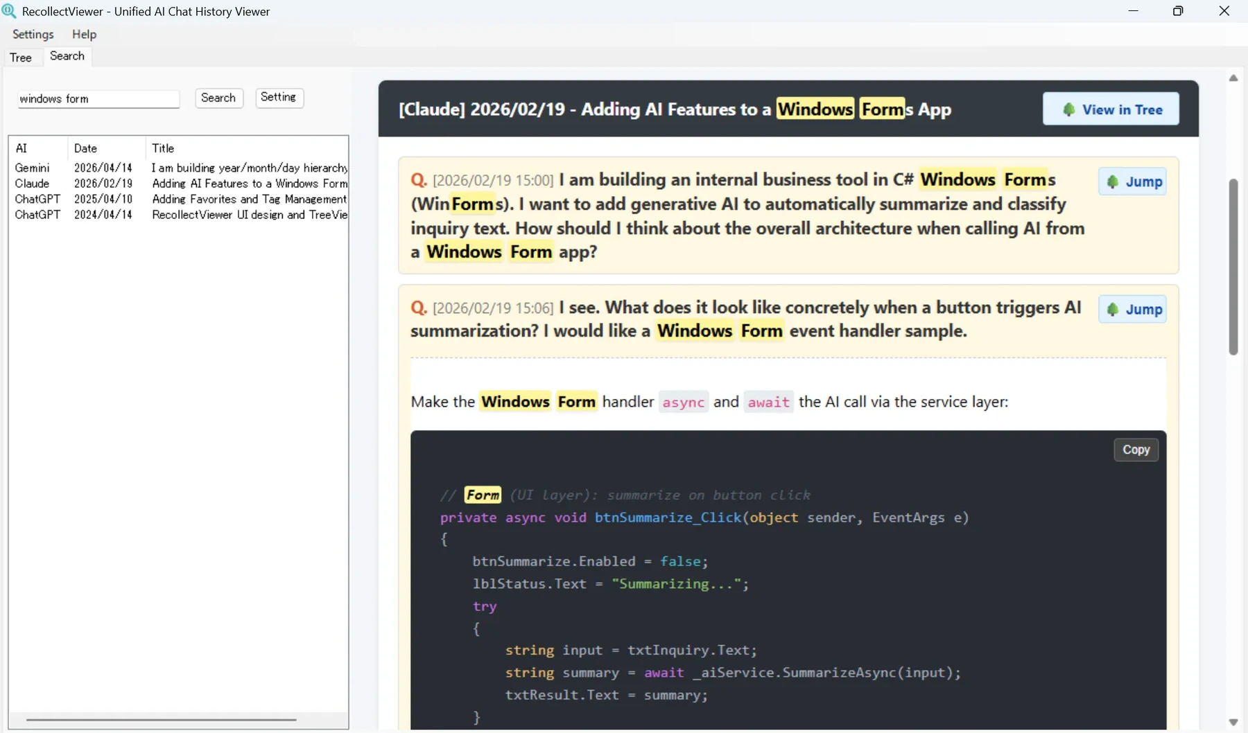
Task: Select the Gemini 2026/04/14 search result
Action: coord(180,168)
